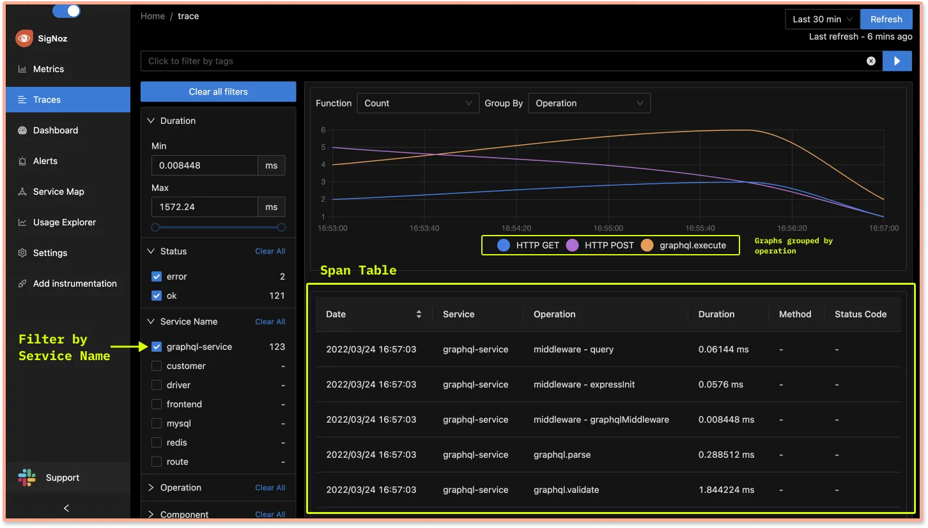928x528 pixels.
Task: Open Service Map in the sidebar
Action: pyautogui.click(x=68, y=192)
